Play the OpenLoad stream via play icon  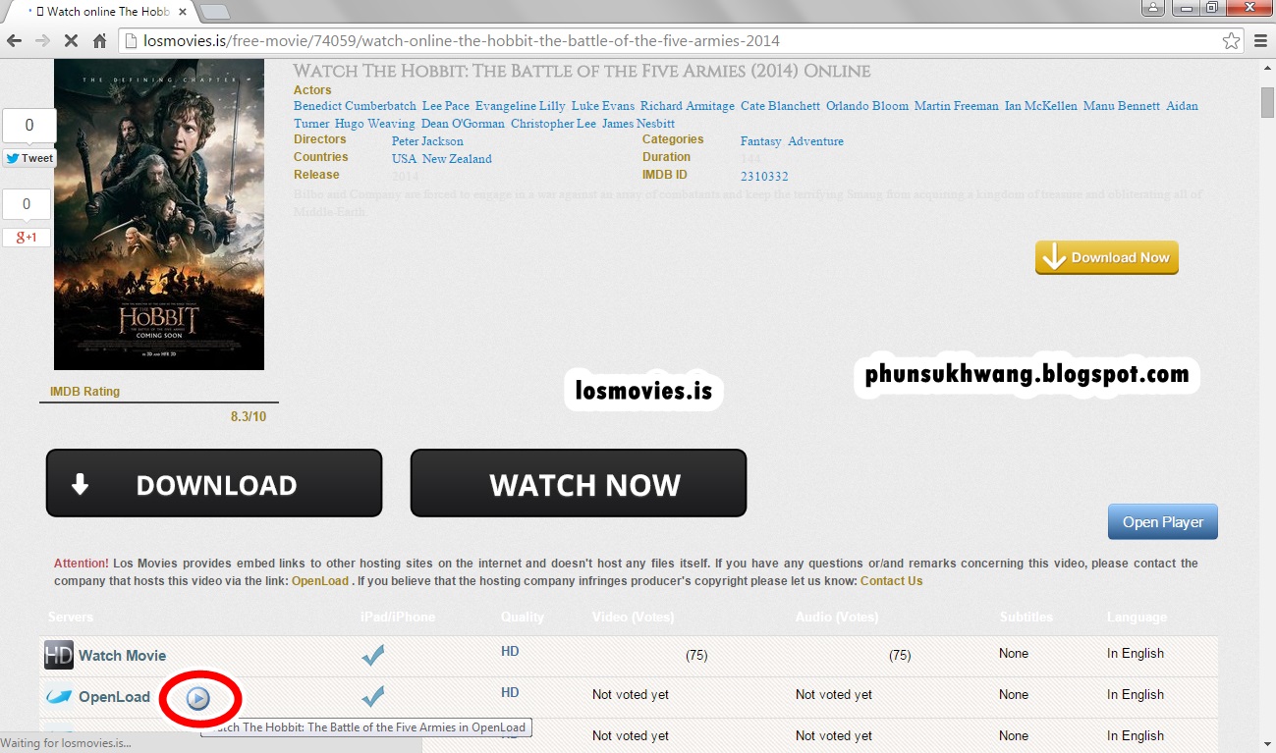click(198, 698)
